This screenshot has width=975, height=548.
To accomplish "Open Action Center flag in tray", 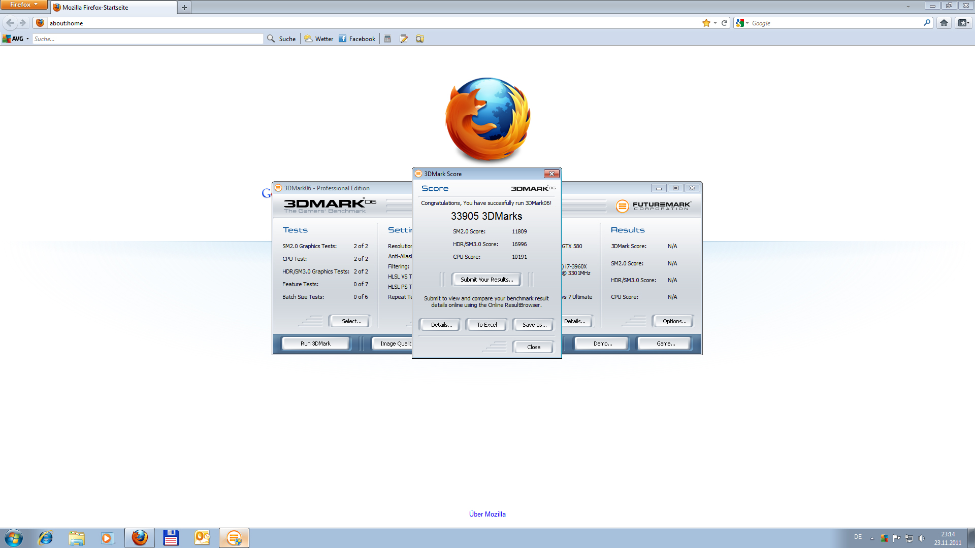I will [897, 538].
